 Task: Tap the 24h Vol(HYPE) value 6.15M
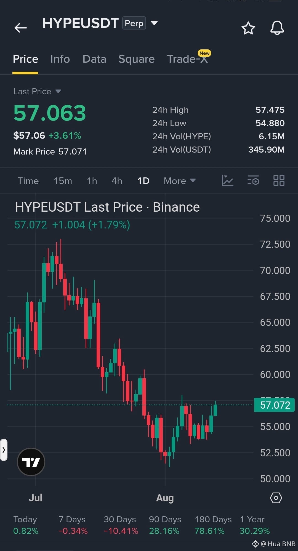click(272, 136)
